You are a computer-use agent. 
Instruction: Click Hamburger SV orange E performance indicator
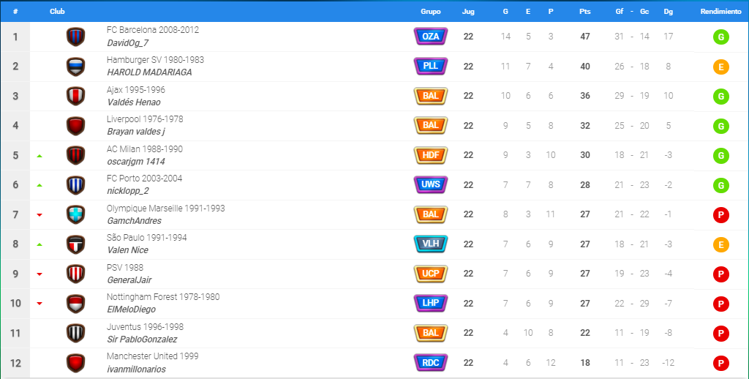coord(720,67)
